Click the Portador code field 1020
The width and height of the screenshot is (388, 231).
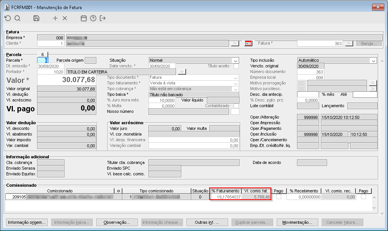tap(51, 72)
